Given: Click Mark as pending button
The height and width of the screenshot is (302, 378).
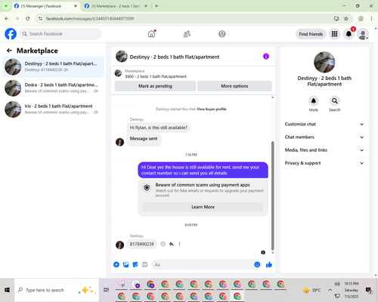Looking at the screenshot, I should (155, 86).
